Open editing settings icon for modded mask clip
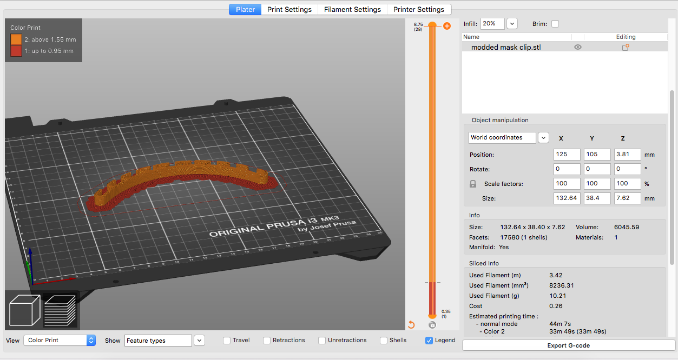Viewport: 678px width, 360px height. coord(625,48)
